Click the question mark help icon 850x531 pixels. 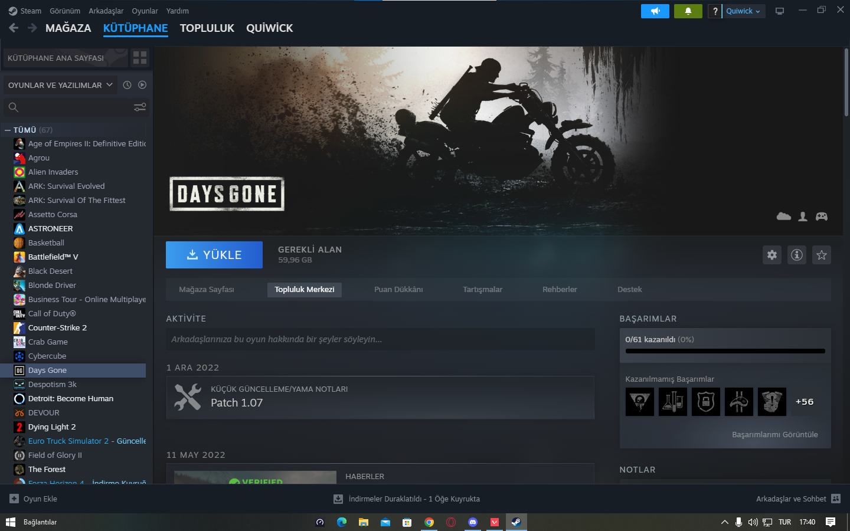[715, 11]
